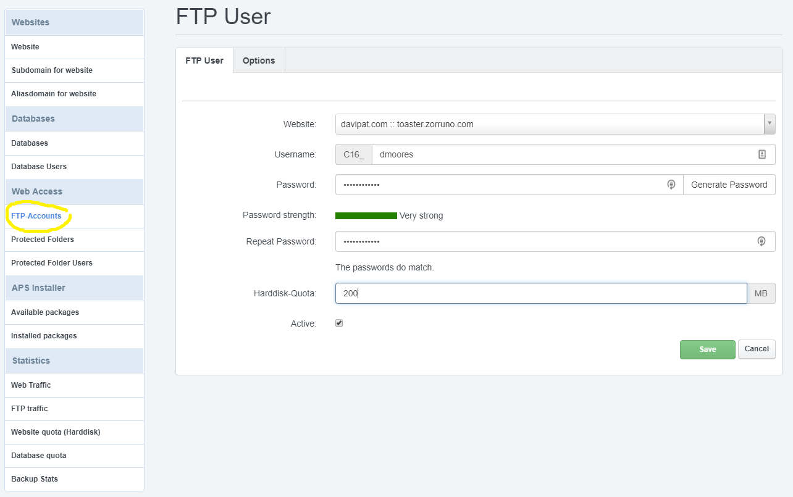Image resolution: width=793 pixels, height=497 pixels.
Task: Click the MB unit label
Action: [x=761, y=293]
